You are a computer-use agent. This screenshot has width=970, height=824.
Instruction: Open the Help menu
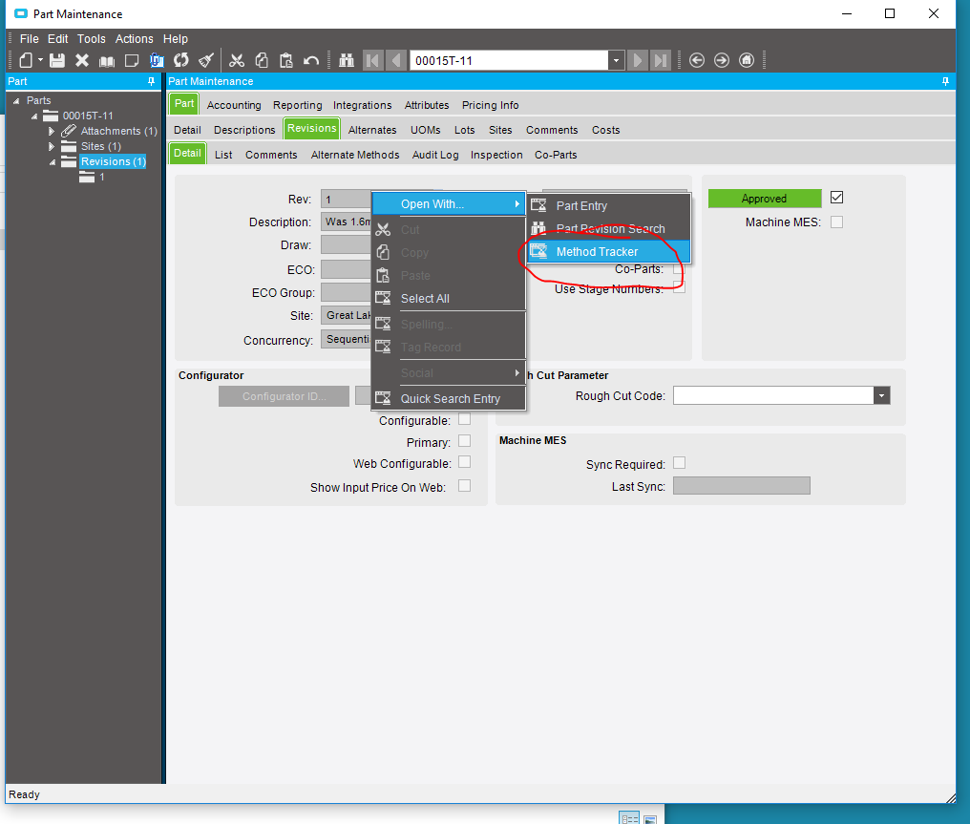click(175, 38)
